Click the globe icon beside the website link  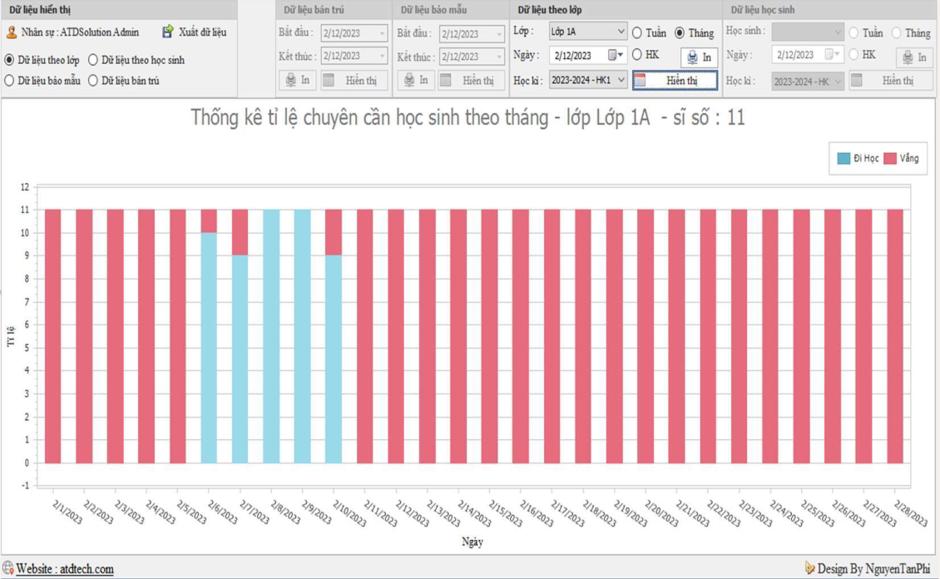[7, 568]
